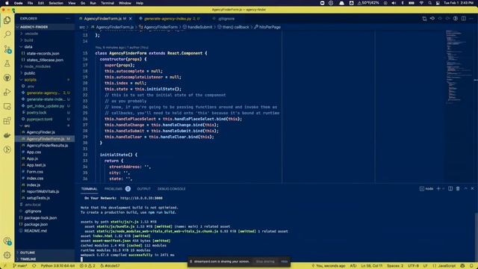
Task: Open the Selection menu
Action: [x=56, y=3]
